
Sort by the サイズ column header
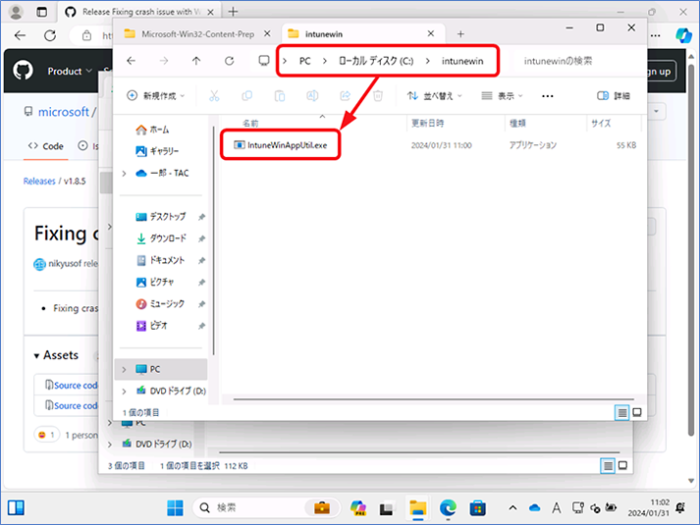pos(601,123)
